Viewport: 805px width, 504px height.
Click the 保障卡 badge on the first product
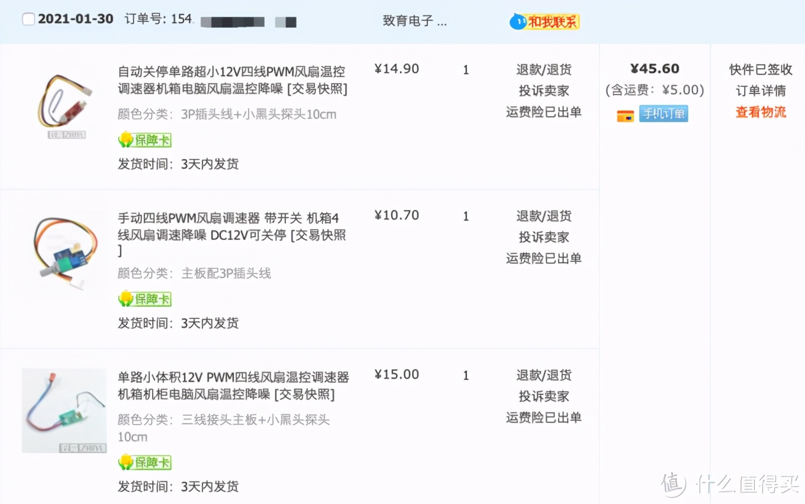click(145, 140)
